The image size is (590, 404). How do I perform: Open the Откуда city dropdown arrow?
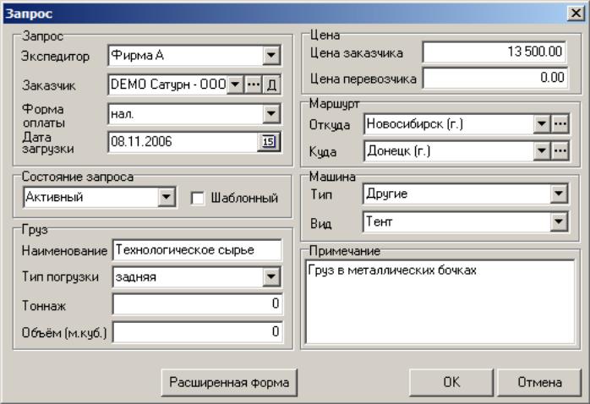542,123
